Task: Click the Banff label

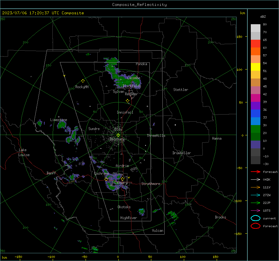Action: (x=51, y=173)
